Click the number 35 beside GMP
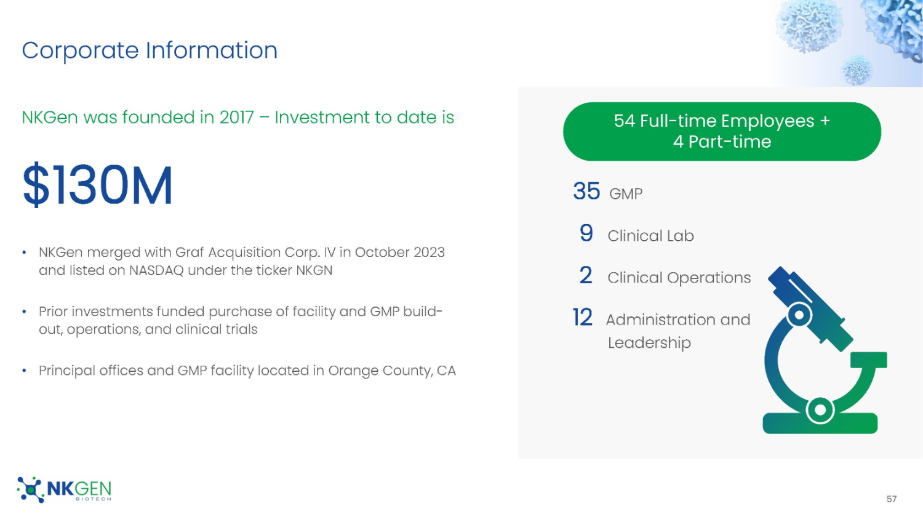The height and width of the screenshot is (519, 923). pos(586,191)
